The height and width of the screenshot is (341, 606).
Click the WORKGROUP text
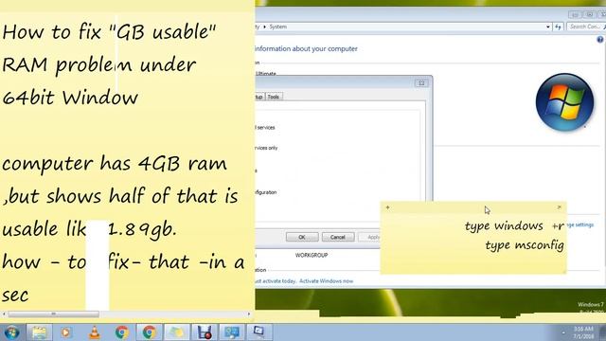312,255
